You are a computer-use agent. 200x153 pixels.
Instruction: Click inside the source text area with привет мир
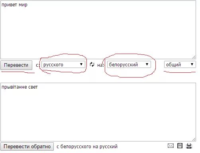tap(98, 30)
